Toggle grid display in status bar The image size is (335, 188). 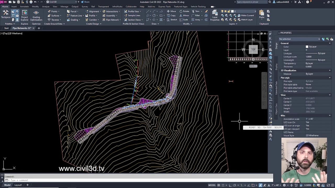point(219,185)
